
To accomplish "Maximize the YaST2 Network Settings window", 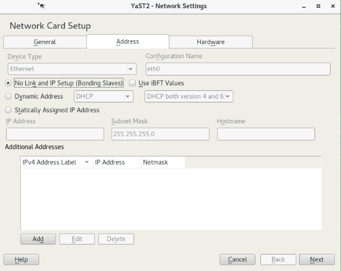I will pos(318,6).
